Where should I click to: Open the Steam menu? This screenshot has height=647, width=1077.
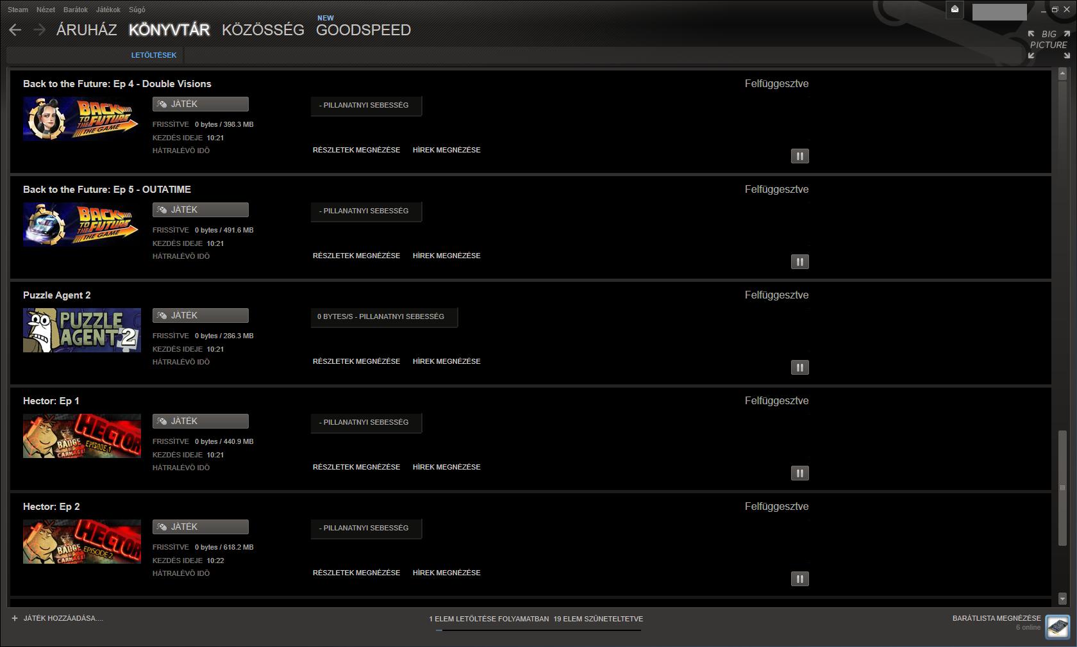pyautogui.click(x=18, y=10)
